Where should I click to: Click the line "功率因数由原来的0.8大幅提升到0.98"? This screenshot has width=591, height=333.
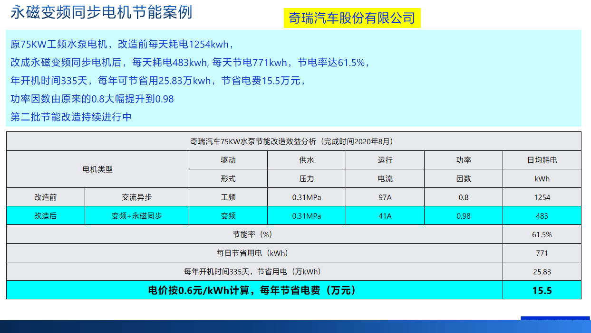[x=92, y=99]
